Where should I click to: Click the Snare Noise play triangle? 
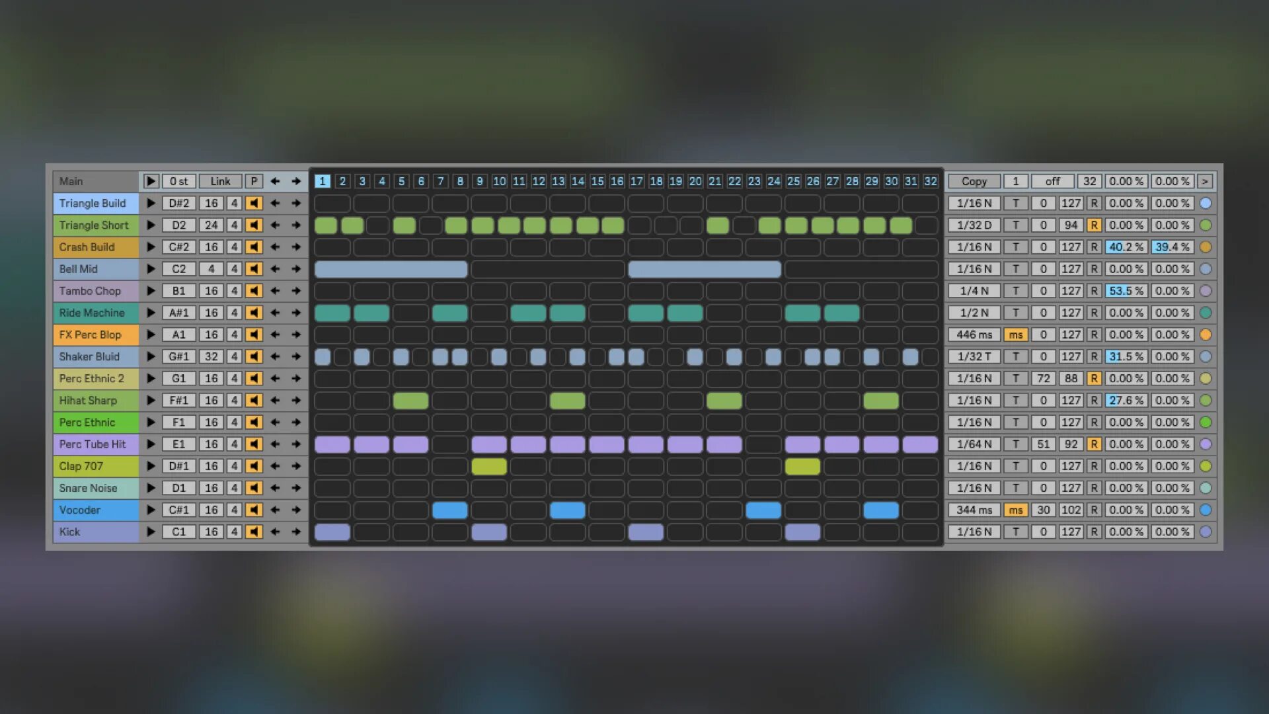coord(151,488)
